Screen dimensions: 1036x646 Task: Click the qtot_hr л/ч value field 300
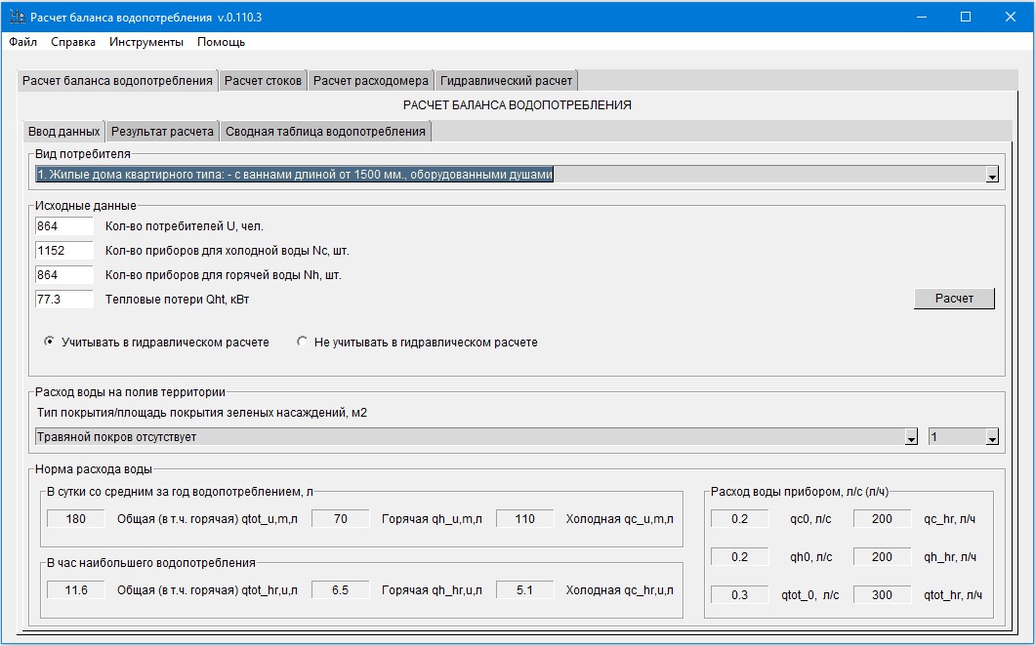(x=882, y=594)
